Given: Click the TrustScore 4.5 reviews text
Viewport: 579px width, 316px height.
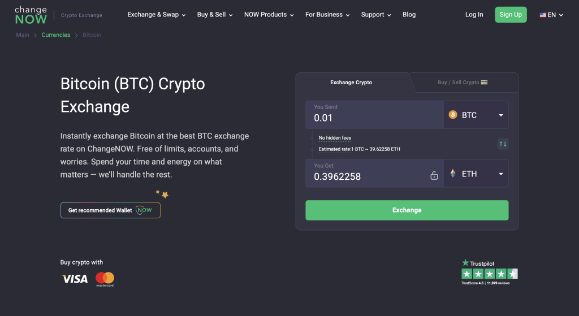Looking at the screenshot, I should point(485,283).
